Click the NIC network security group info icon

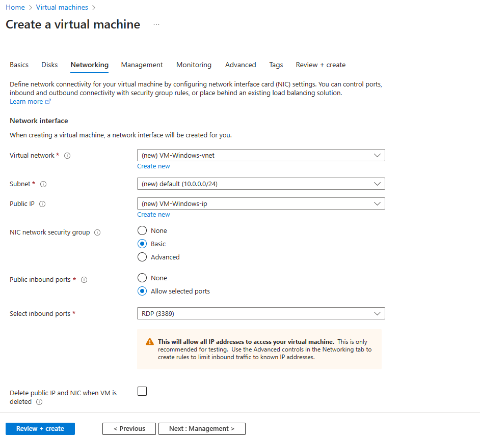pos(97,232)
